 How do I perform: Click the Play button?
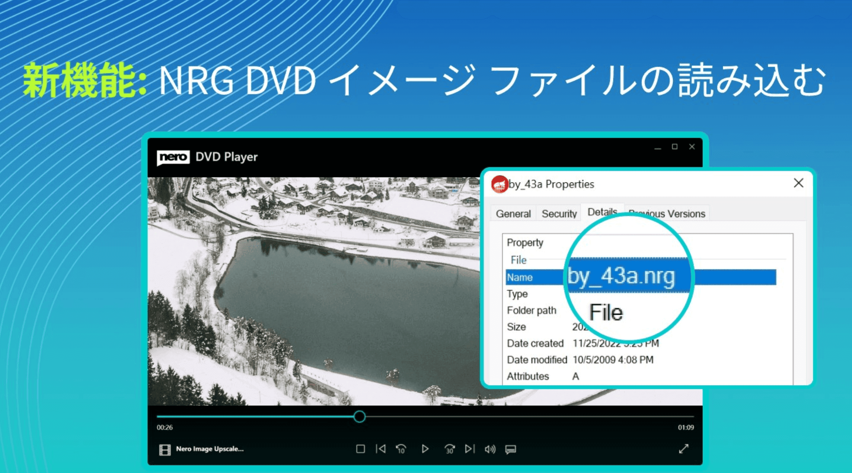[425, 449]
